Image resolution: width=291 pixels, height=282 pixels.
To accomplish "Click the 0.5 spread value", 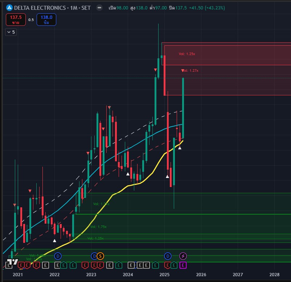I will click(31, 20).
